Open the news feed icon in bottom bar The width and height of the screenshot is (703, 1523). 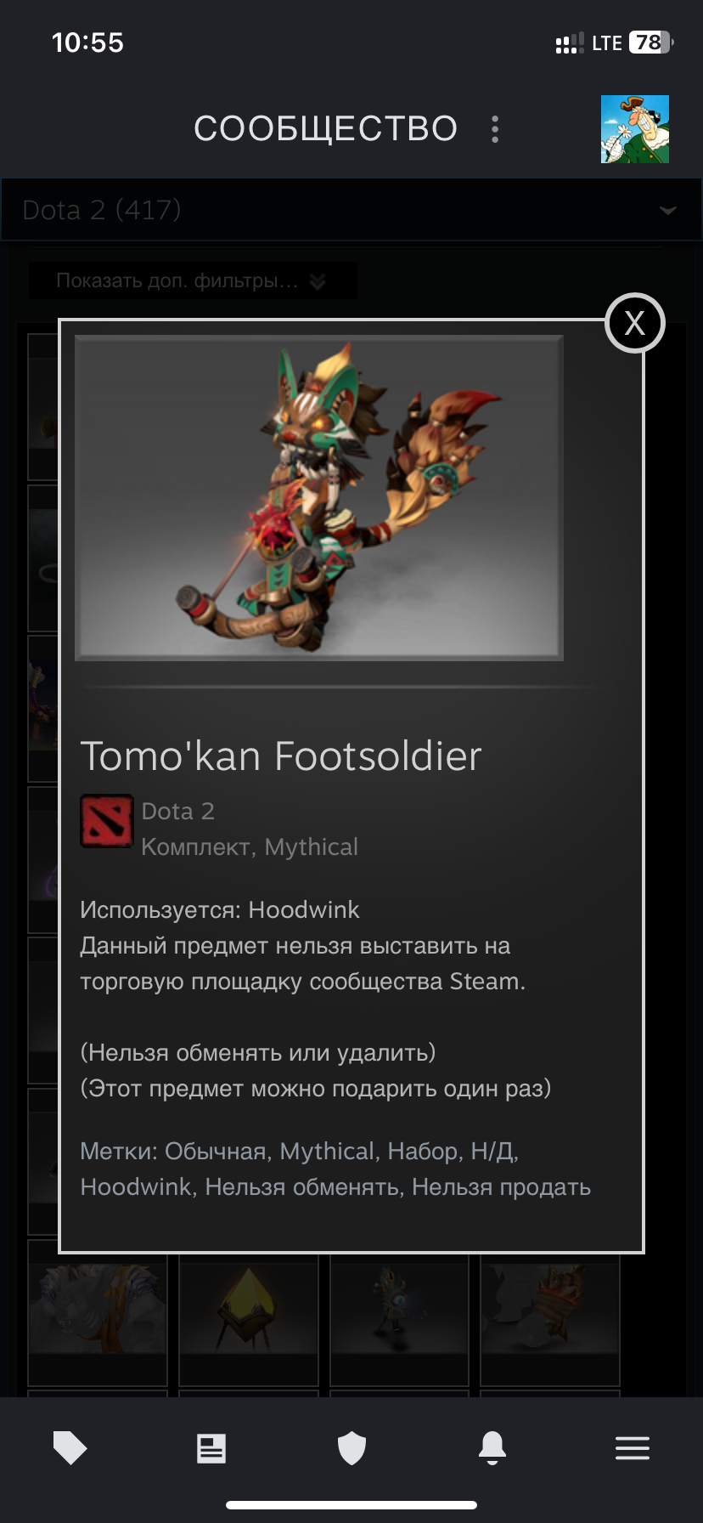click(x=211, y=1448)
